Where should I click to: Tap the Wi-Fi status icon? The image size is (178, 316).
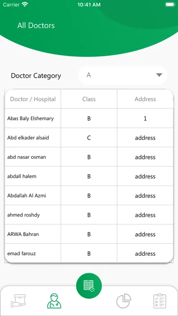pyautogui.click(x=25, y=5)
